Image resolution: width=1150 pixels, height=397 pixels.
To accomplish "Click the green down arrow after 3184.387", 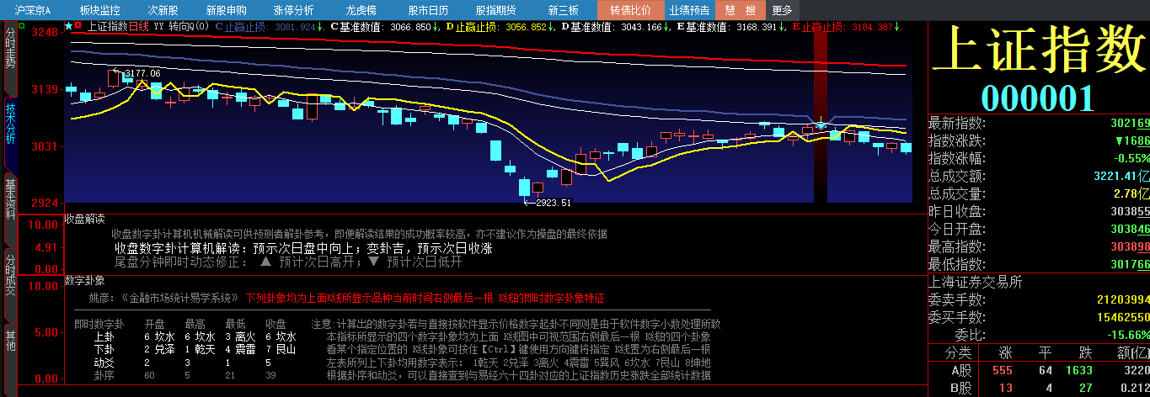I will (898, 27).
